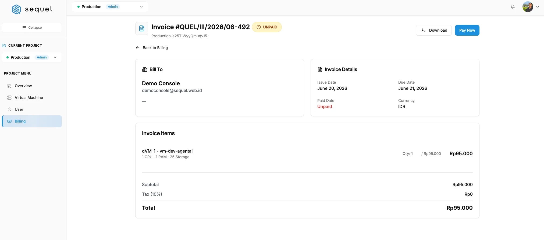Download the invoice
This screenshot has height=240, width=544.
434,30
